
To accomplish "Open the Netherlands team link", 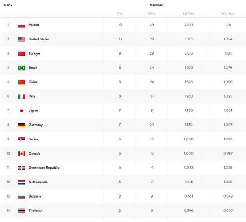I will (38, 182).
